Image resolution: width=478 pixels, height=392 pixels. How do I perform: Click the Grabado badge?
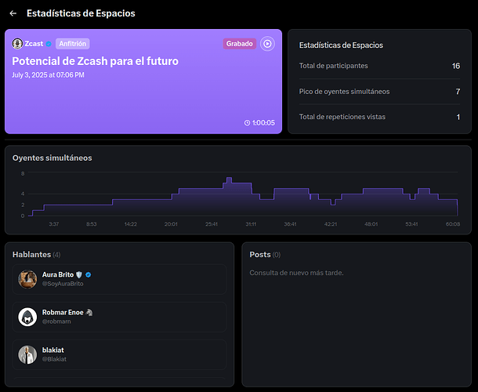coord(240,44)
